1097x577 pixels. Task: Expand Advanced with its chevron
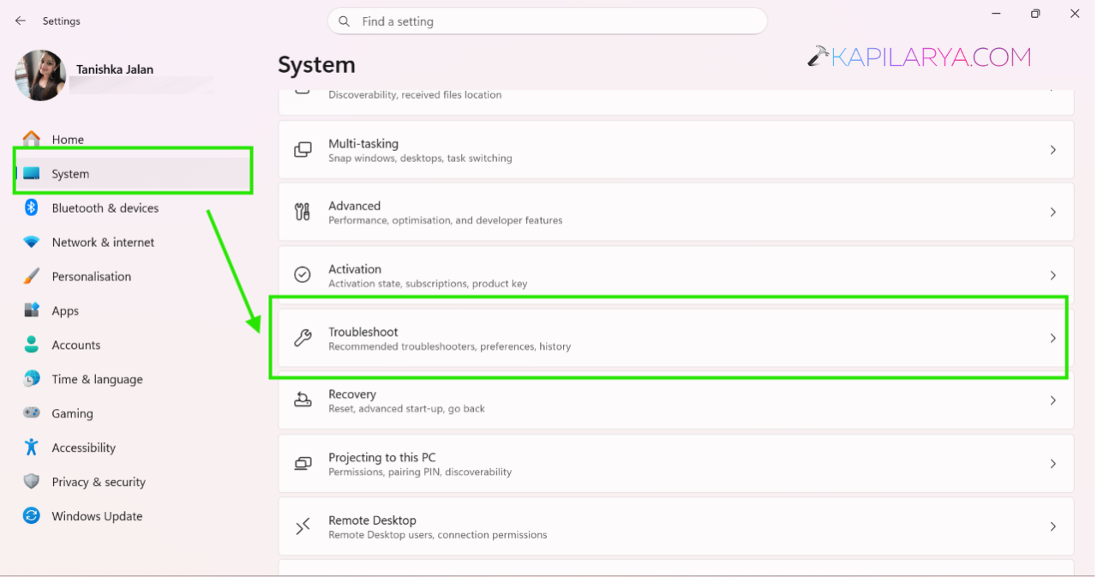coord(1053,213)
